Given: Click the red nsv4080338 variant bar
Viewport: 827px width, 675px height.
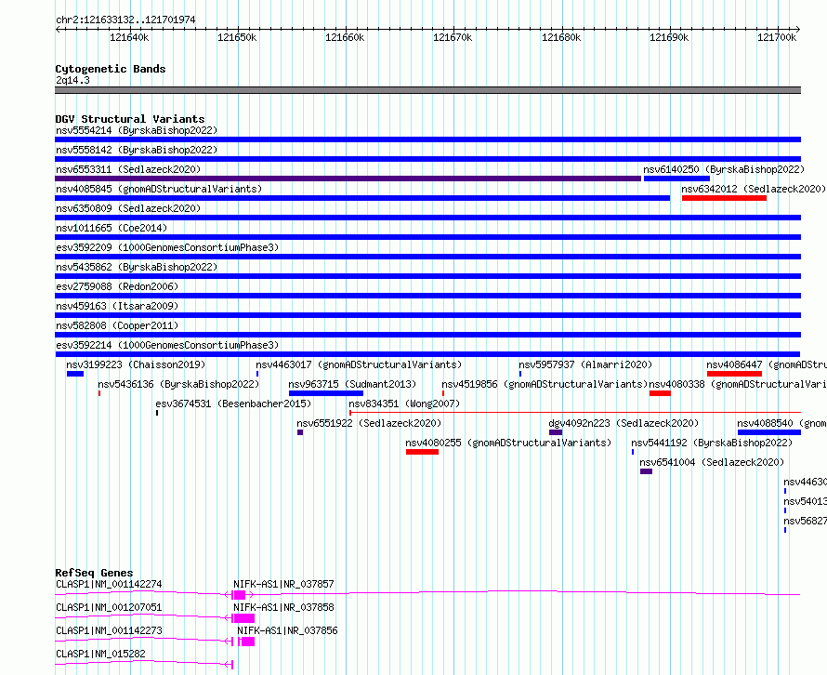Looking at the screenshot, I should 660,393.
